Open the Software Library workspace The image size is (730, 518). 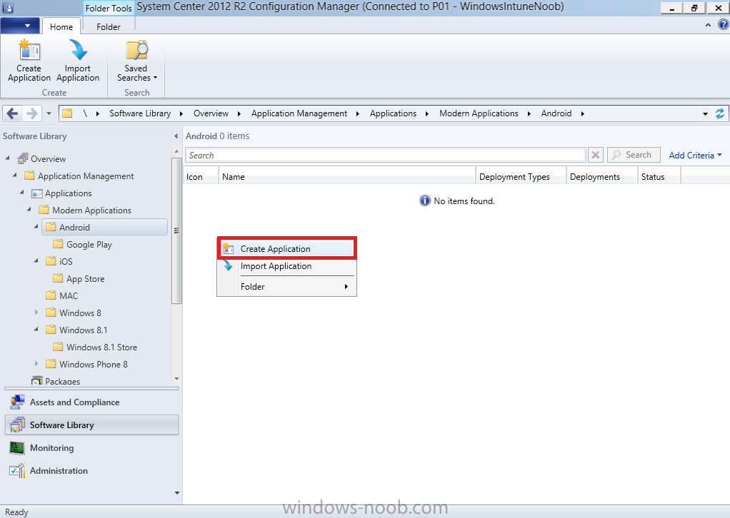(x=91, y=425)
